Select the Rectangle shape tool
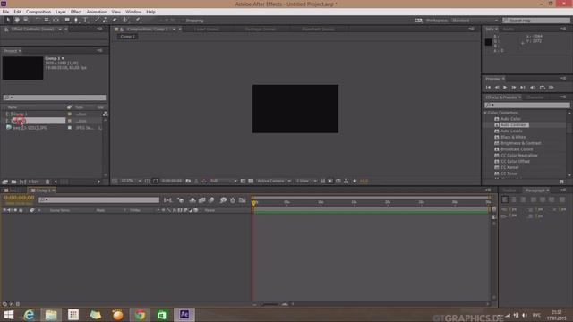The height and width of the screenshot is (322, 573). click(67, 20)
